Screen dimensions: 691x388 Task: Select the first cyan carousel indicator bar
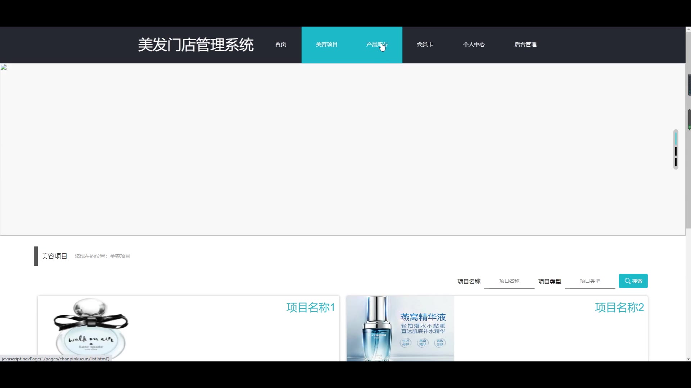point(676,138)
